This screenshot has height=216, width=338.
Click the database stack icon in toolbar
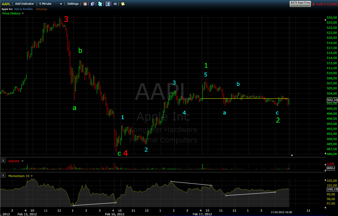92,4
